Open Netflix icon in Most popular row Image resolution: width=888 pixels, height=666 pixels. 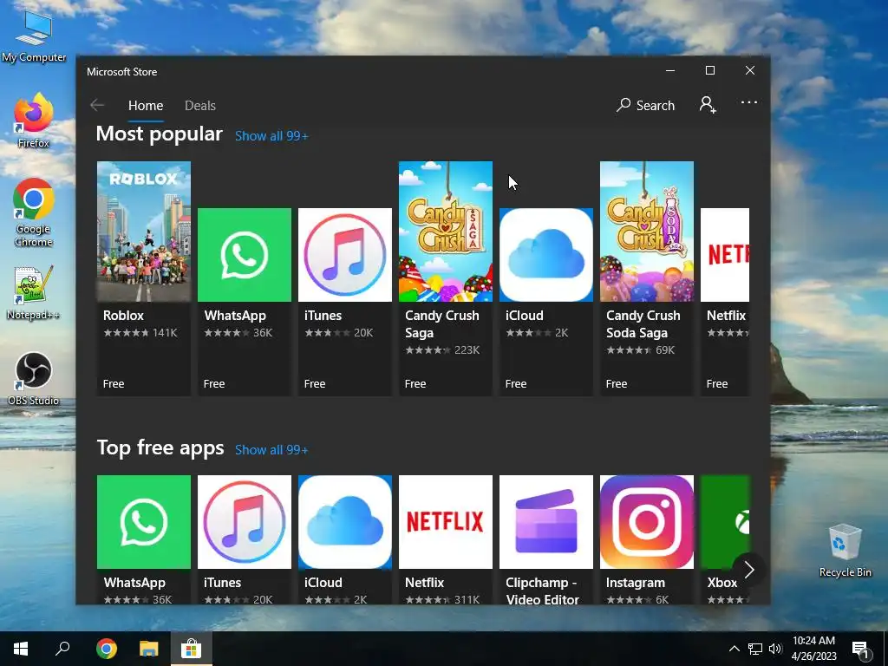(725, 255)
